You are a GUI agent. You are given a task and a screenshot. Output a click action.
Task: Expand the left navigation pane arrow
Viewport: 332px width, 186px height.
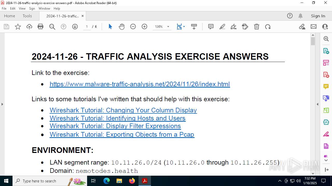pos(2,104)
